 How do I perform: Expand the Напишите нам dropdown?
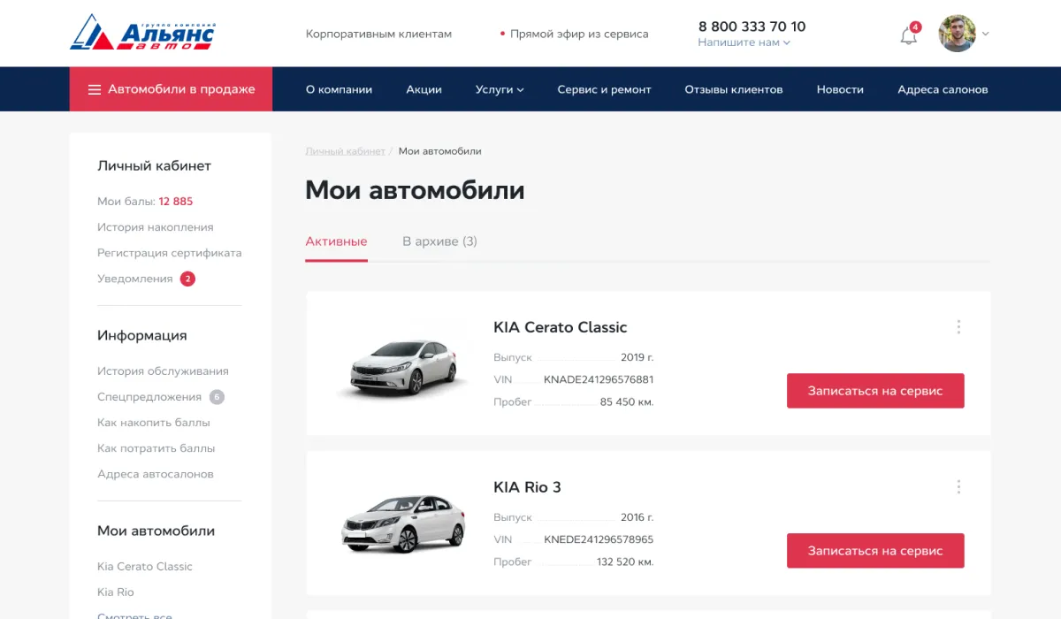pos(744,42)
